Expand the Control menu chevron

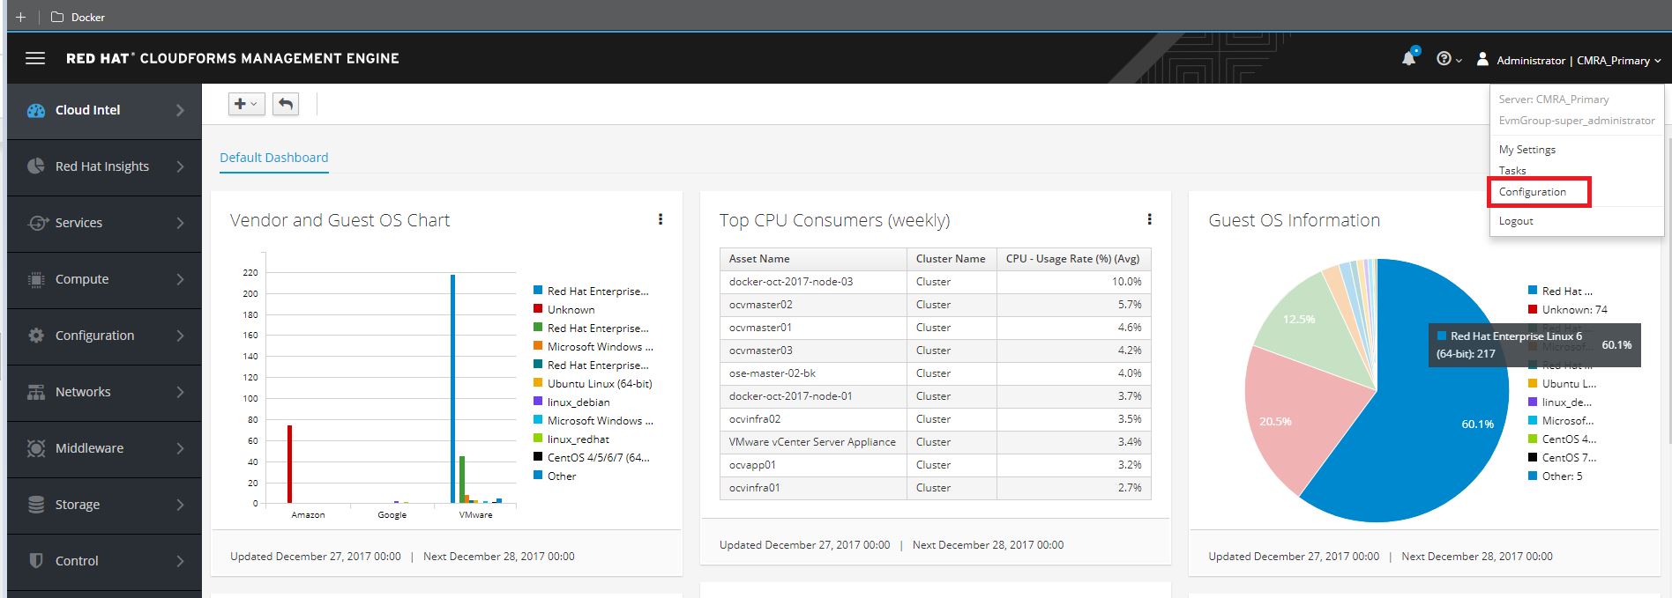click(x=180, y=561)
